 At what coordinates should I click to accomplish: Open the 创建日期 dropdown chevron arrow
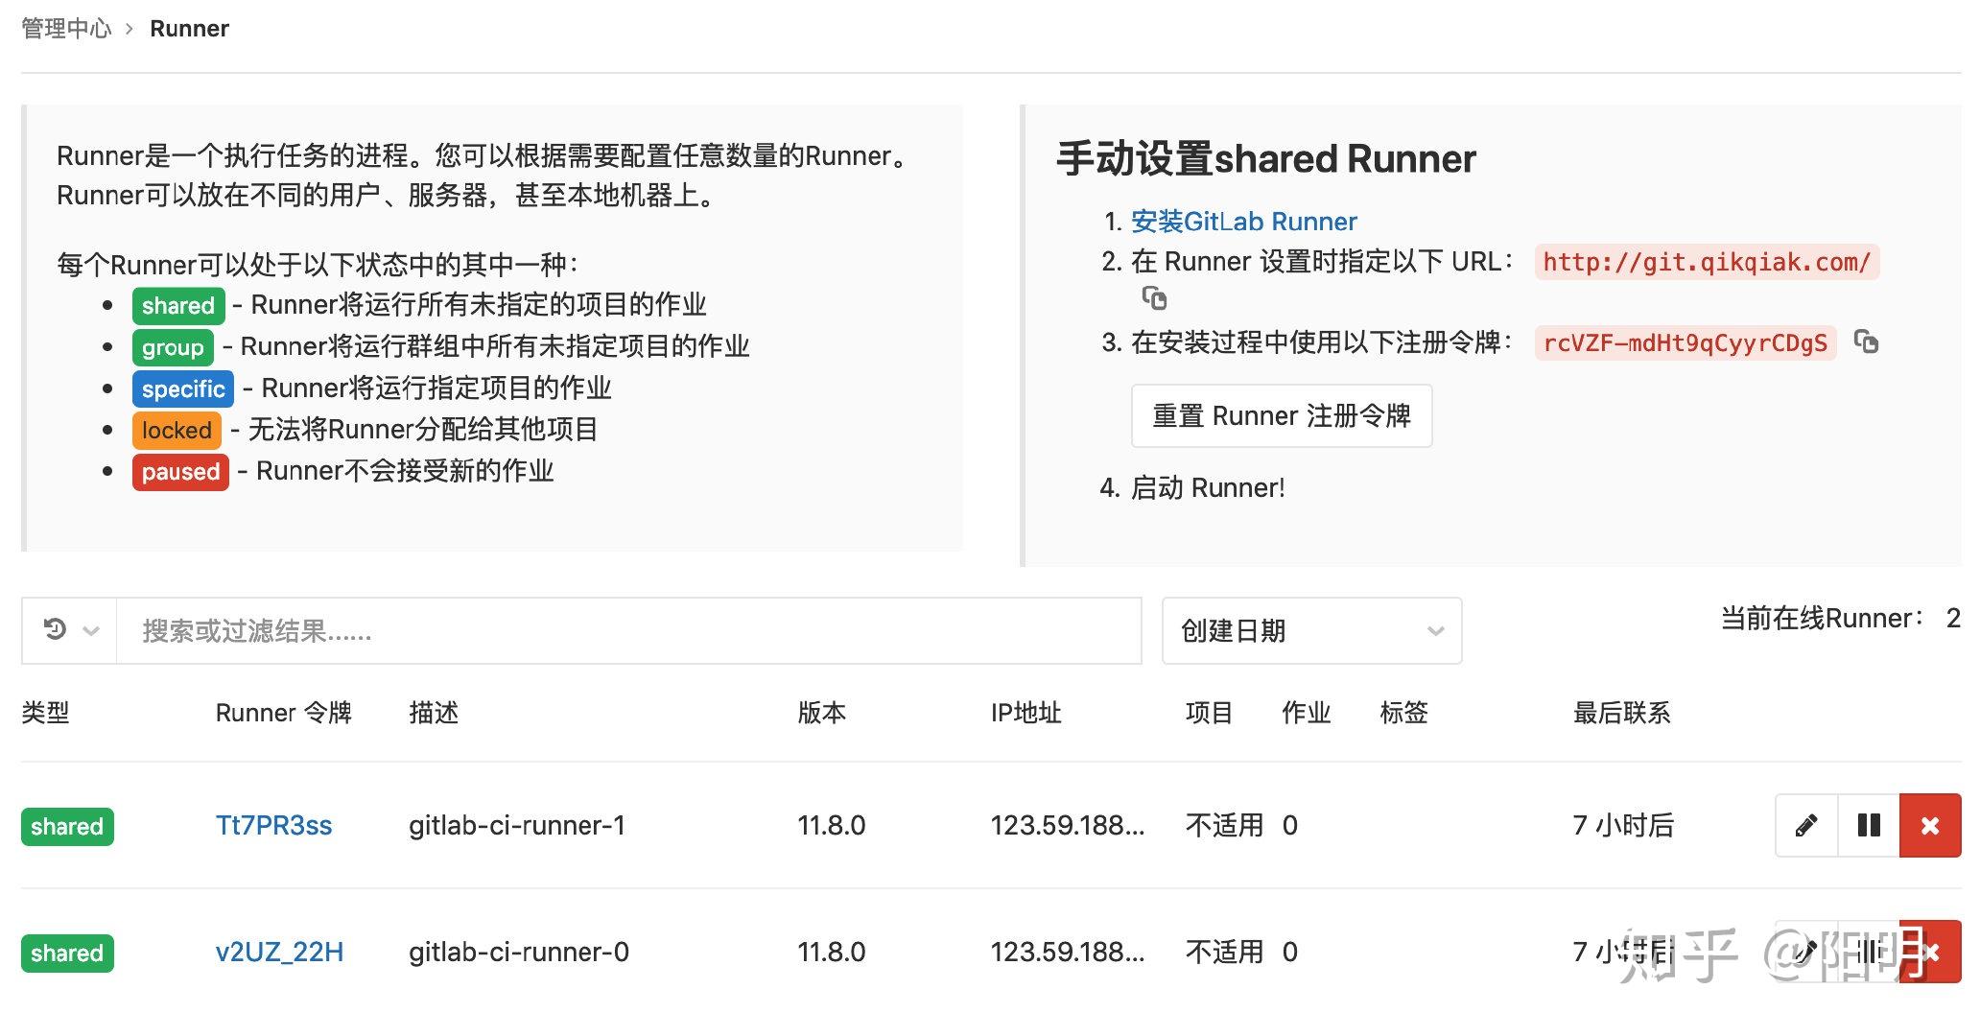click(1435, 630)
